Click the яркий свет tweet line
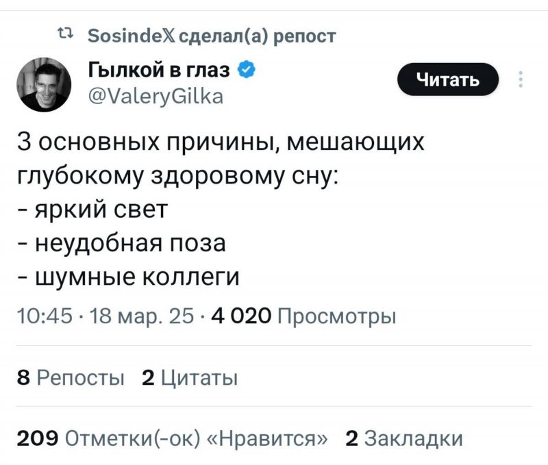 point(92,210)
